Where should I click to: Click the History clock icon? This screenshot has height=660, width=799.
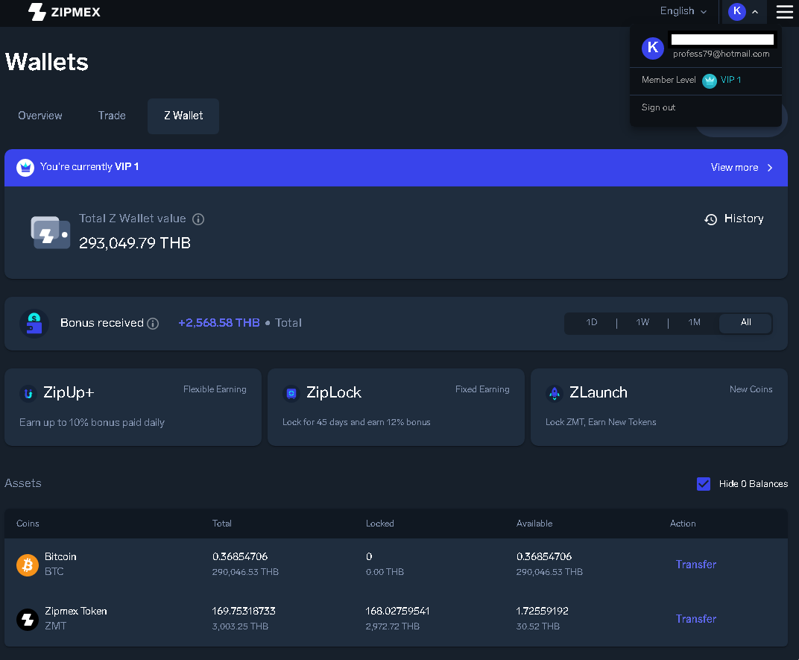(711, 219)
